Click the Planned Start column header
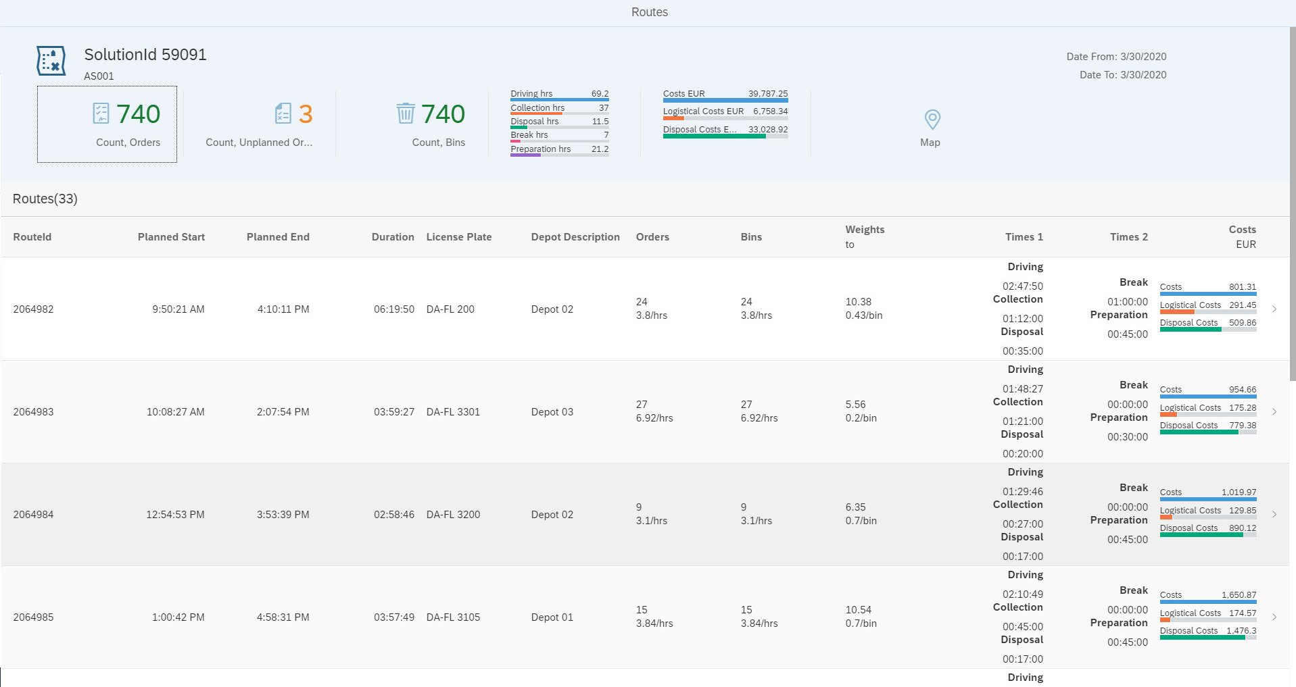1296x687 pixels. 171,237
